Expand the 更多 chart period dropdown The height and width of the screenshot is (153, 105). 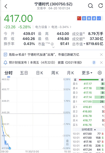click(87, 73)
